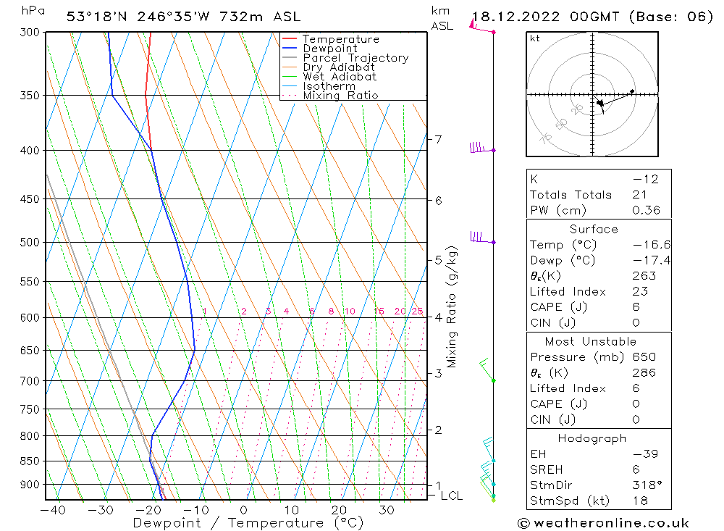The width and height of the screenshot is (724, 531).
Task: Click the hodograph 50 kt ring label
Action: tap(561, 124)
